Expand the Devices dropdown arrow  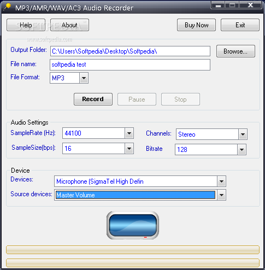tap(221, 181)
